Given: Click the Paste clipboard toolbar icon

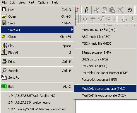Looking at the screenshot, I should 112,10.
